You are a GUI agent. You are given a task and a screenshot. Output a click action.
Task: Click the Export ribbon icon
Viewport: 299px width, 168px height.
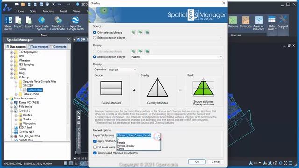click(x=28, y=22)
